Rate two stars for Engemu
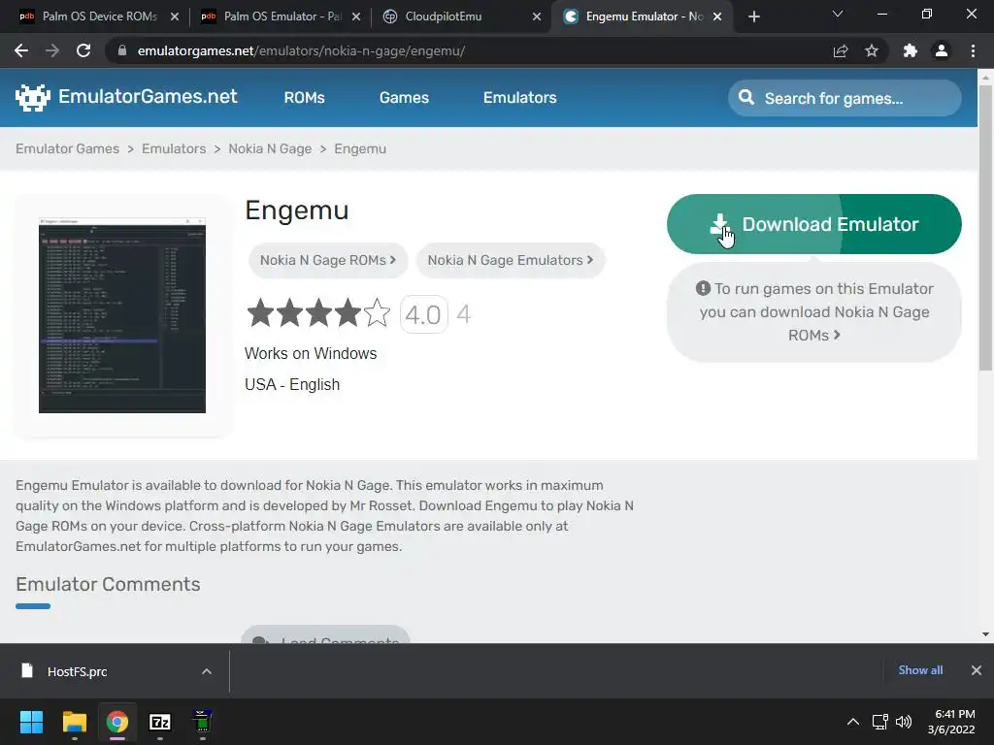This screenshot has height=745, width=994. coord(289,313)
